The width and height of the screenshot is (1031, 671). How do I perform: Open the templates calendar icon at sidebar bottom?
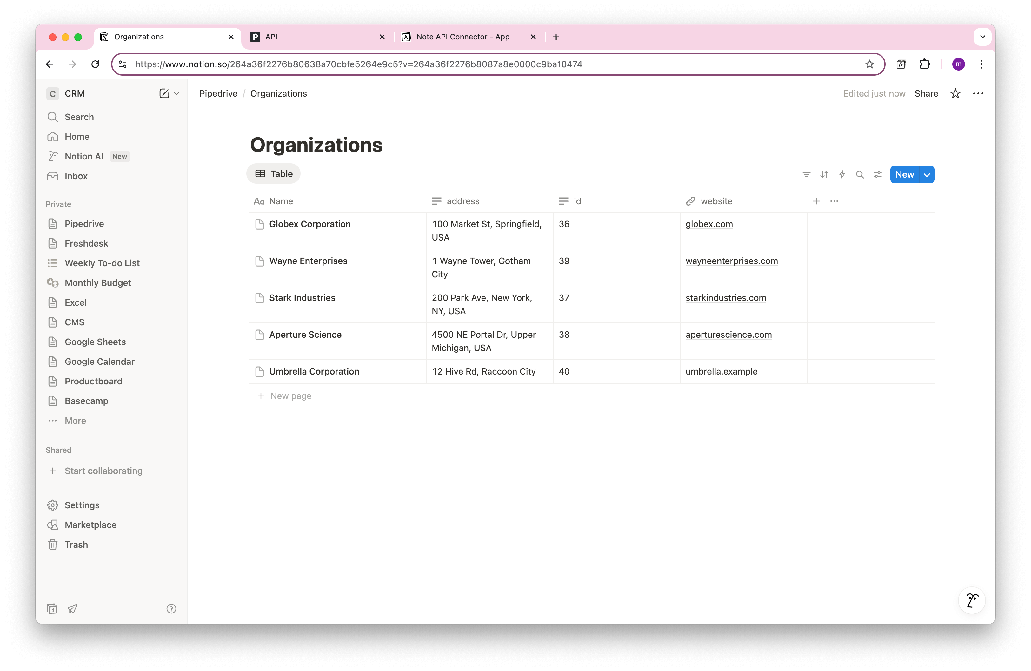click(x=52, y=609)
